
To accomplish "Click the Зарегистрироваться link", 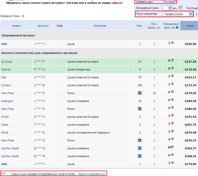I will 91,174.
